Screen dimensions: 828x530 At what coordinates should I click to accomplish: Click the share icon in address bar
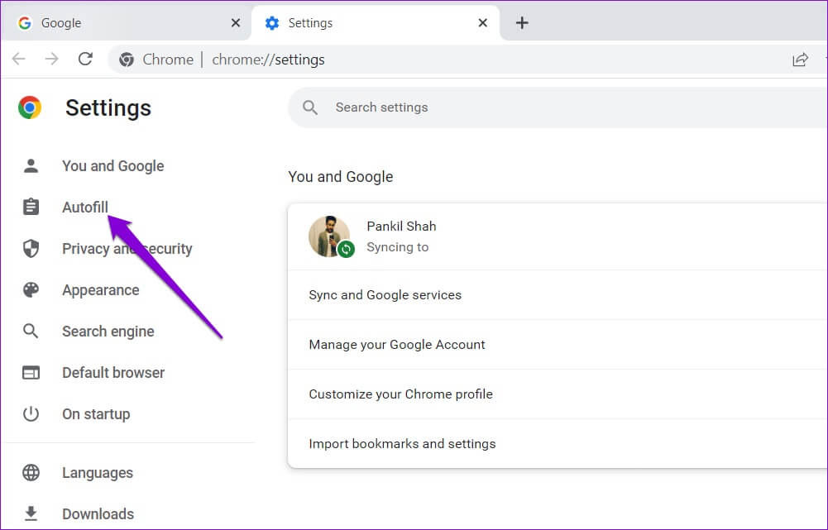click(x=800, y=60)
